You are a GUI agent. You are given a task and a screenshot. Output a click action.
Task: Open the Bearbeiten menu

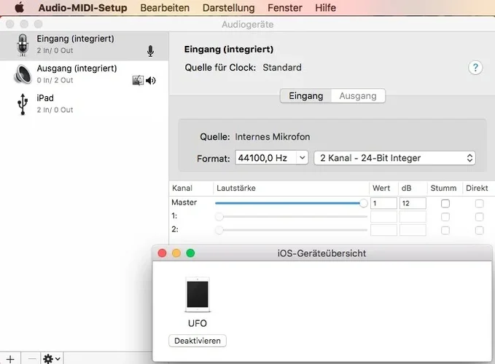[165, 7]
